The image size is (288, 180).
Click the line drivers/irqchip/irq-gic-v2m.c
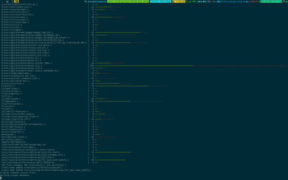[19, 76]
